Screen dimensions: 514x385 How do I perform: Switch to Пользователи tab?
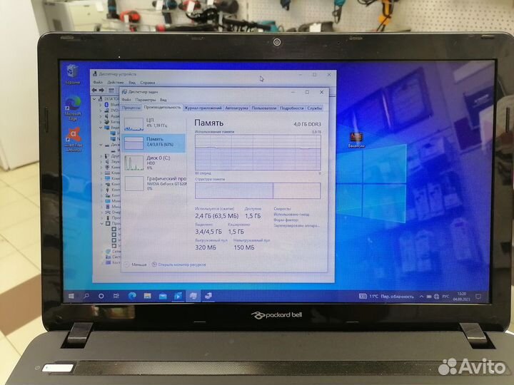click(x=264, y=108)
